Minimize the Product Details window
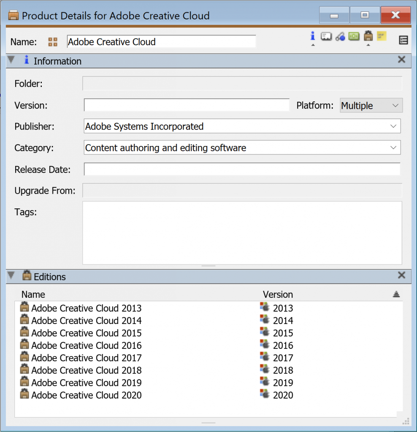 [x=334, y=15]
